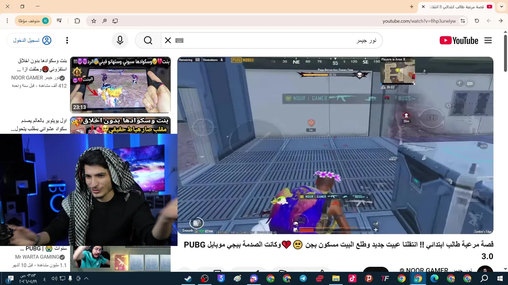This screenshot has width=508, height=285.
Task: Open Chrome's three-dot main menu
Action: 7,21
